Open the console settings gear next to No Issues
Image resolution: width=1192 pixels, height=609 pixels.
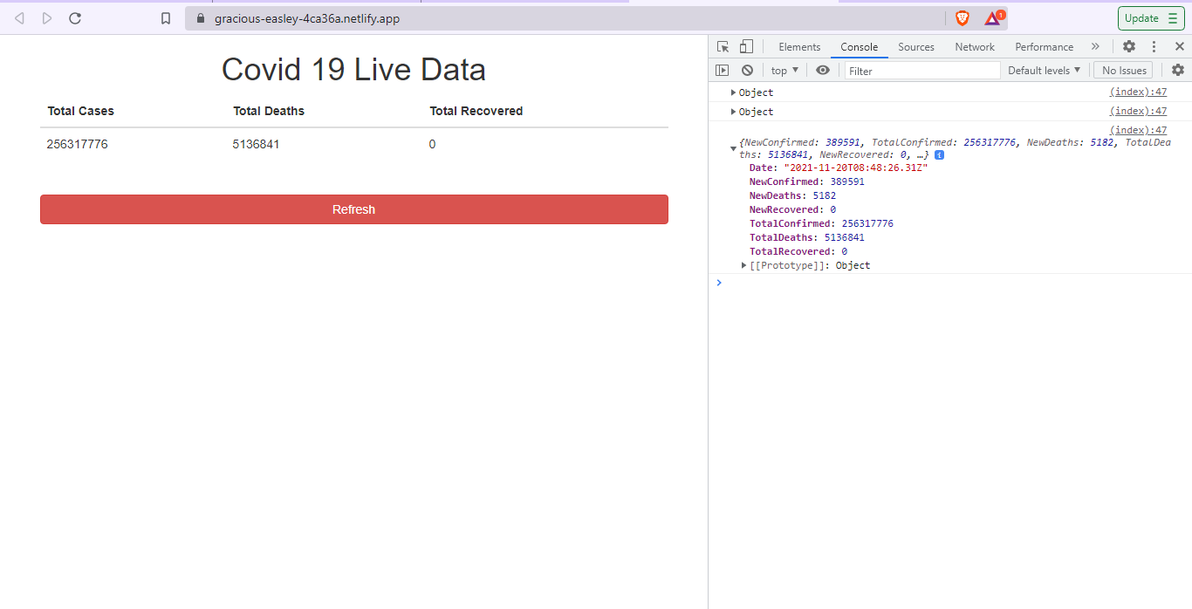[x=1178, y=70]
